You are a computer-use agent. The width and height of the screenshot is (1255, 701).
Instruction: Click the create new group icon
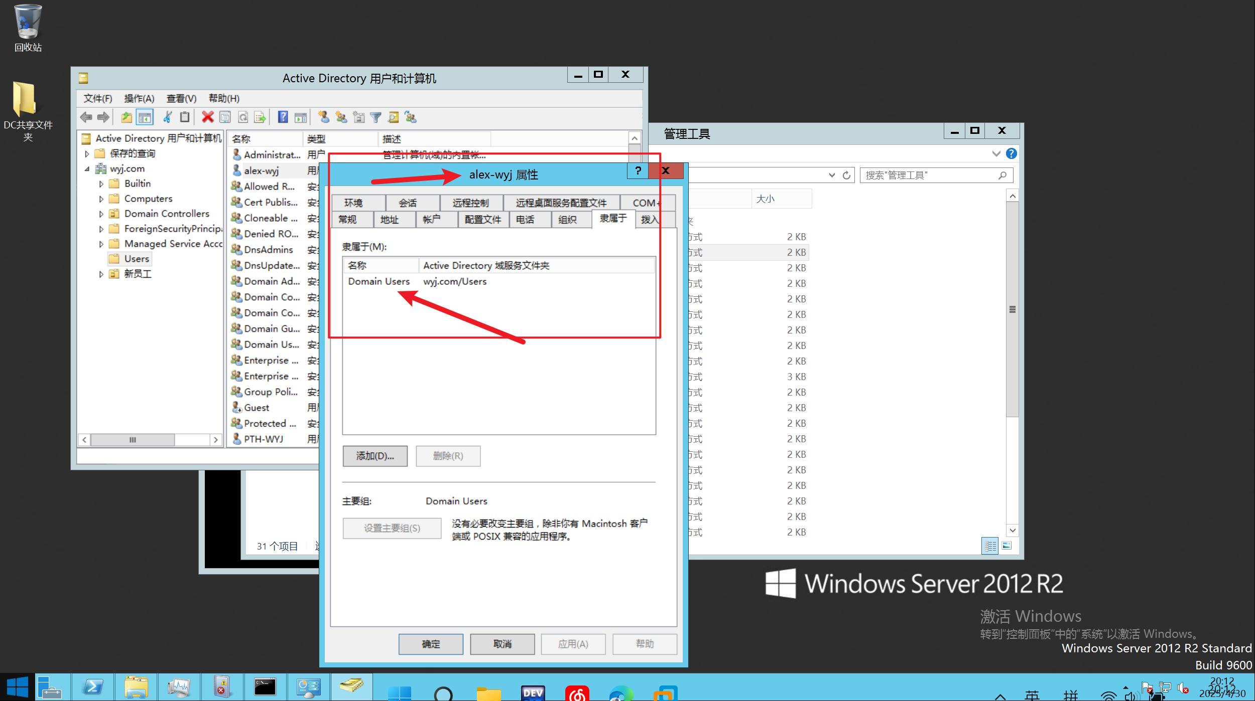click(341, 117)
